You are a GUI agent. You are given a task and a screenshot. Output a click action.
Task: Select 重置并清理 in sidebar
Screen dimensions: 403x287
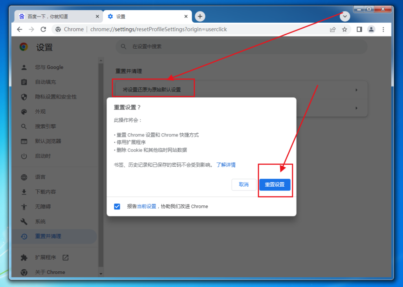(55, 236)
